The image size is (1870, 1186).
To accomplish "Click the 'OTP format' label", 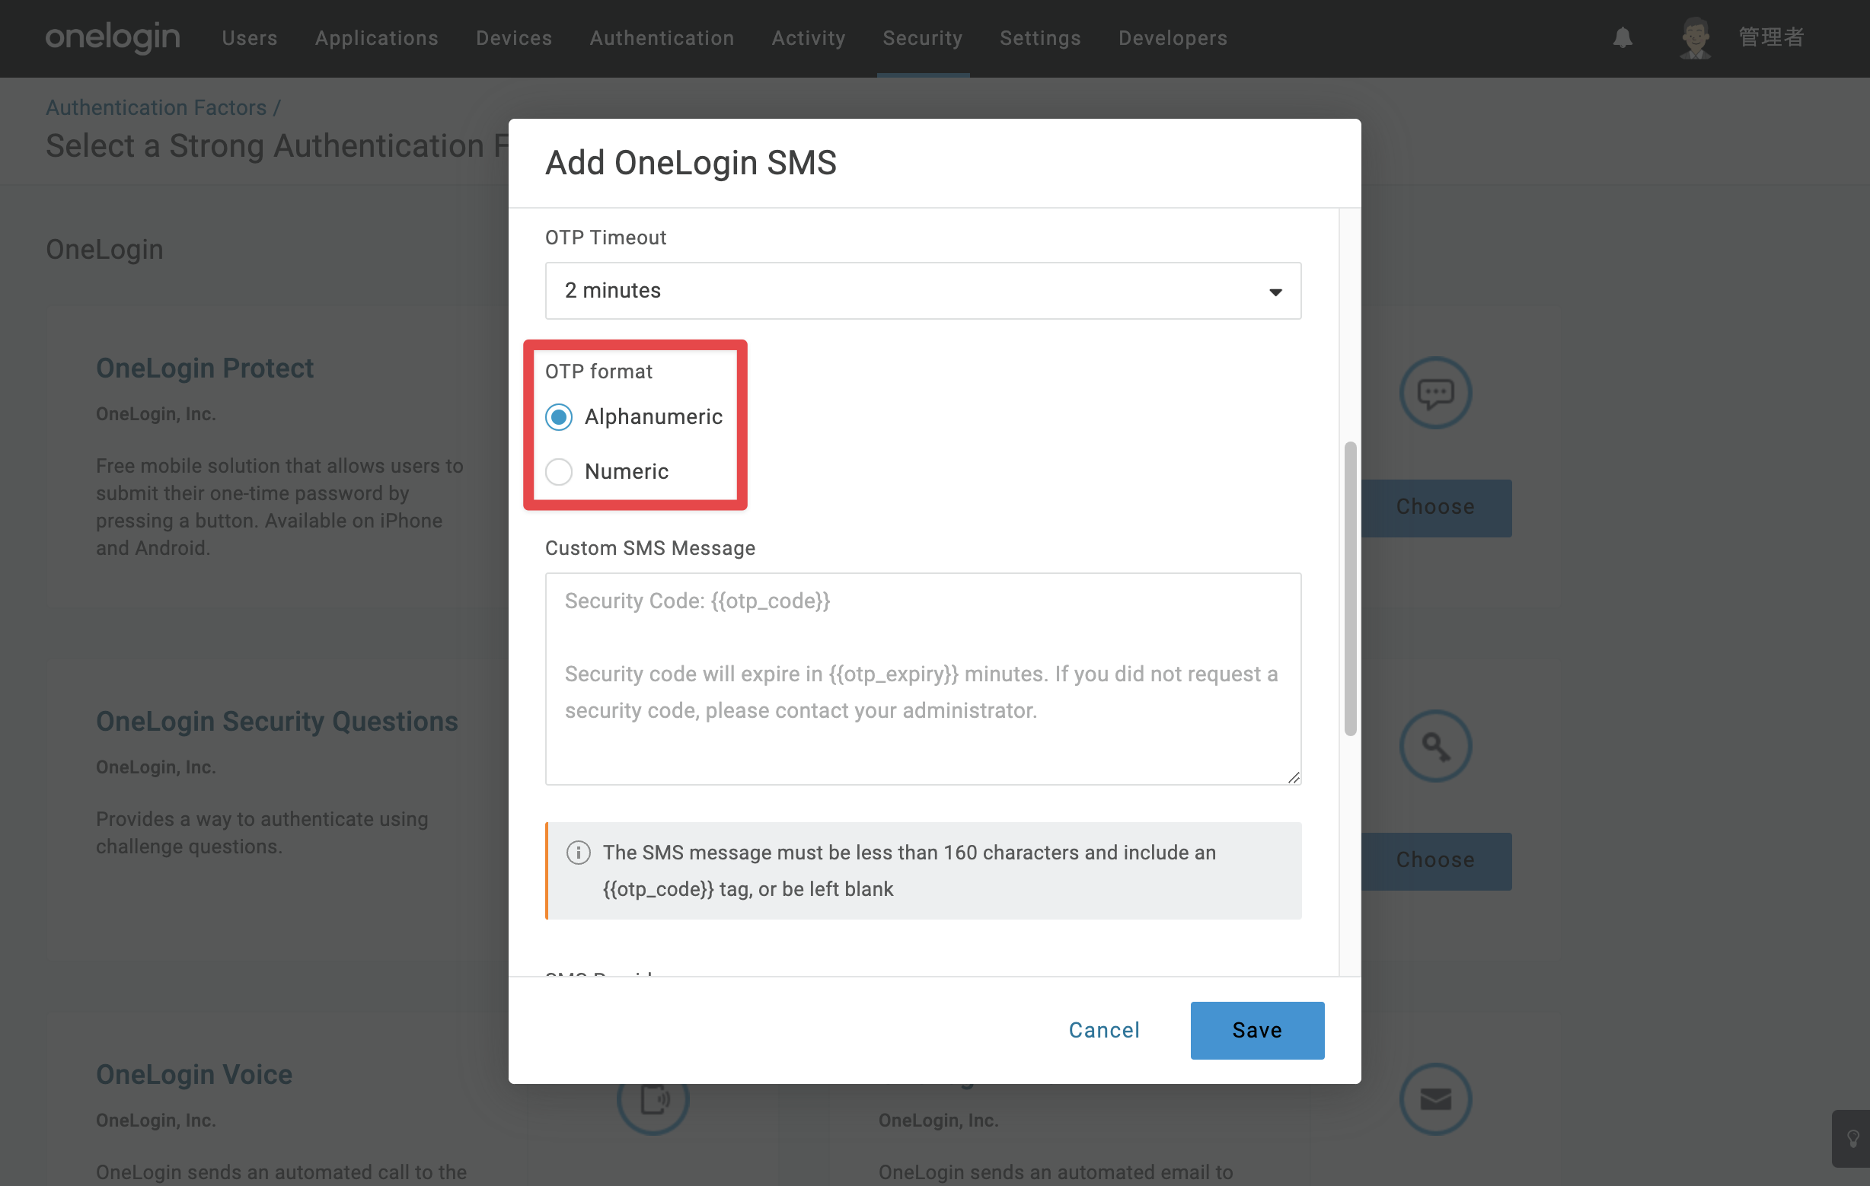I will 598,371.
